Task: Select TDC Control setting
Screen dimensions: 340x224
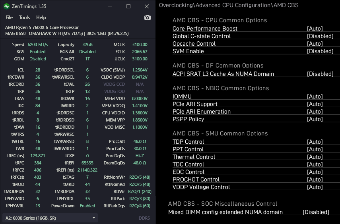Action: (x=256, y=164)
